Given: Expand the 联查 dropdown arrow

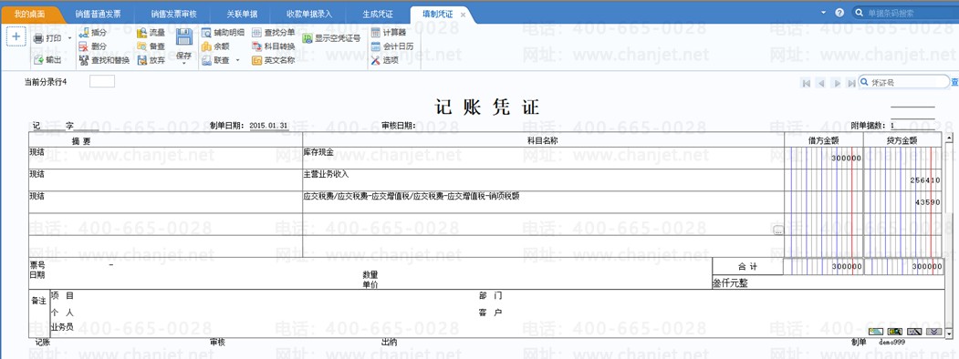Looking at the screenshot, I should coord(237,60).
